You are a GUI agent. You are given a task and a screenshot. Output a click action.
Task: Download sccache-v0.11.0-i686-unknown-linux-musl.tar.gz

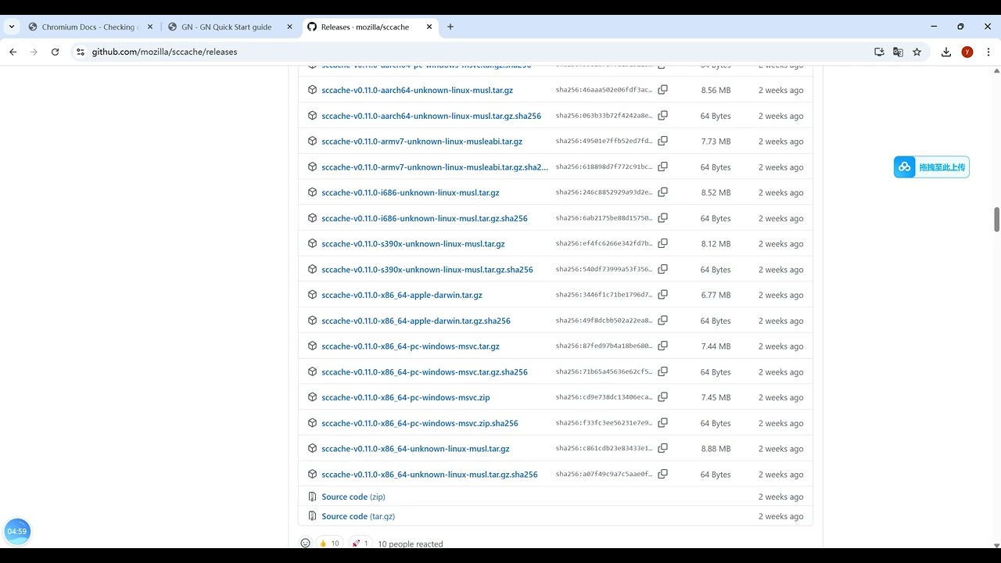coord(410,192)
